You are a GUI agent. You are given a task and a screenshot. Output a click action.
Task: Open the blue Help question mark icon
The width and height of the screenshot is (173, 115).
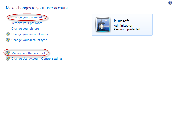(170, 3)
